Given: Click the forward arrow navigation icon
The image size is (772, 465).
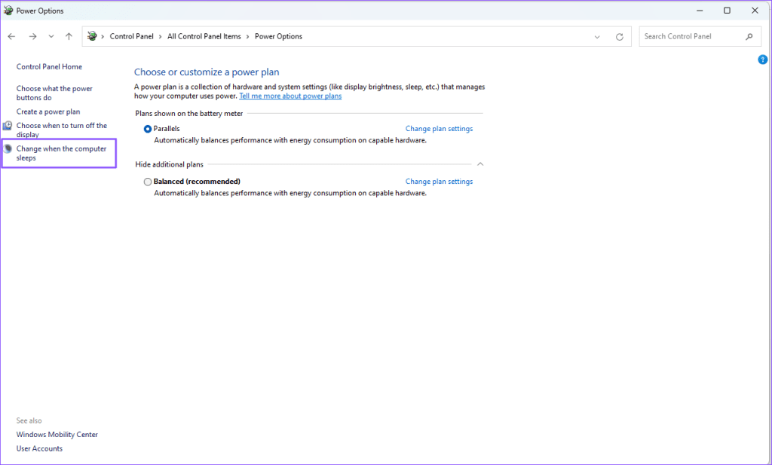Looking at the screenshot, I should [x=32, y=35].
